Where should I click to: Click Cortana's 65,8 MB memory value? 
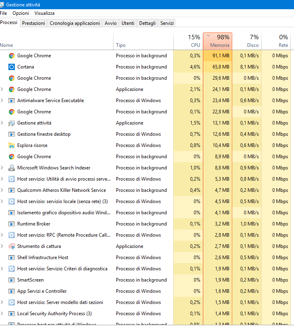[221, 67]
